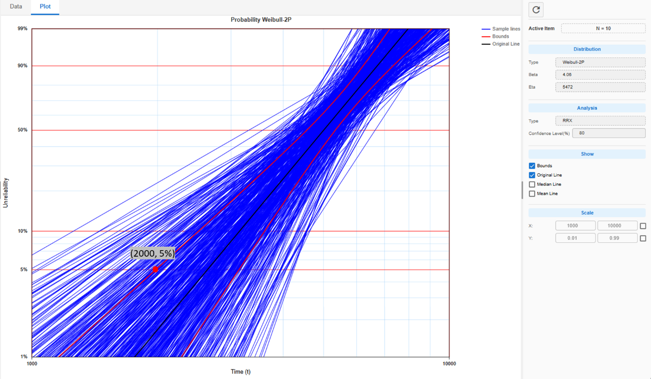This screenshot has width=651, height=379.
Task: Click the 50% y-axis tick label
Action: point(23,130)
